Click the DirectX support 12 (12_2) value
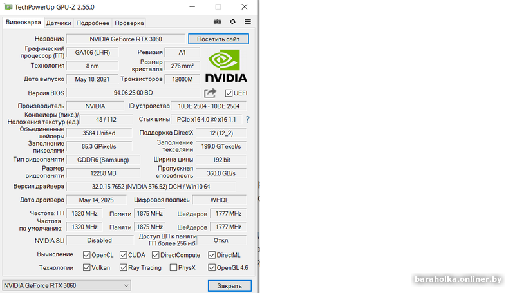 coord(221,133)
